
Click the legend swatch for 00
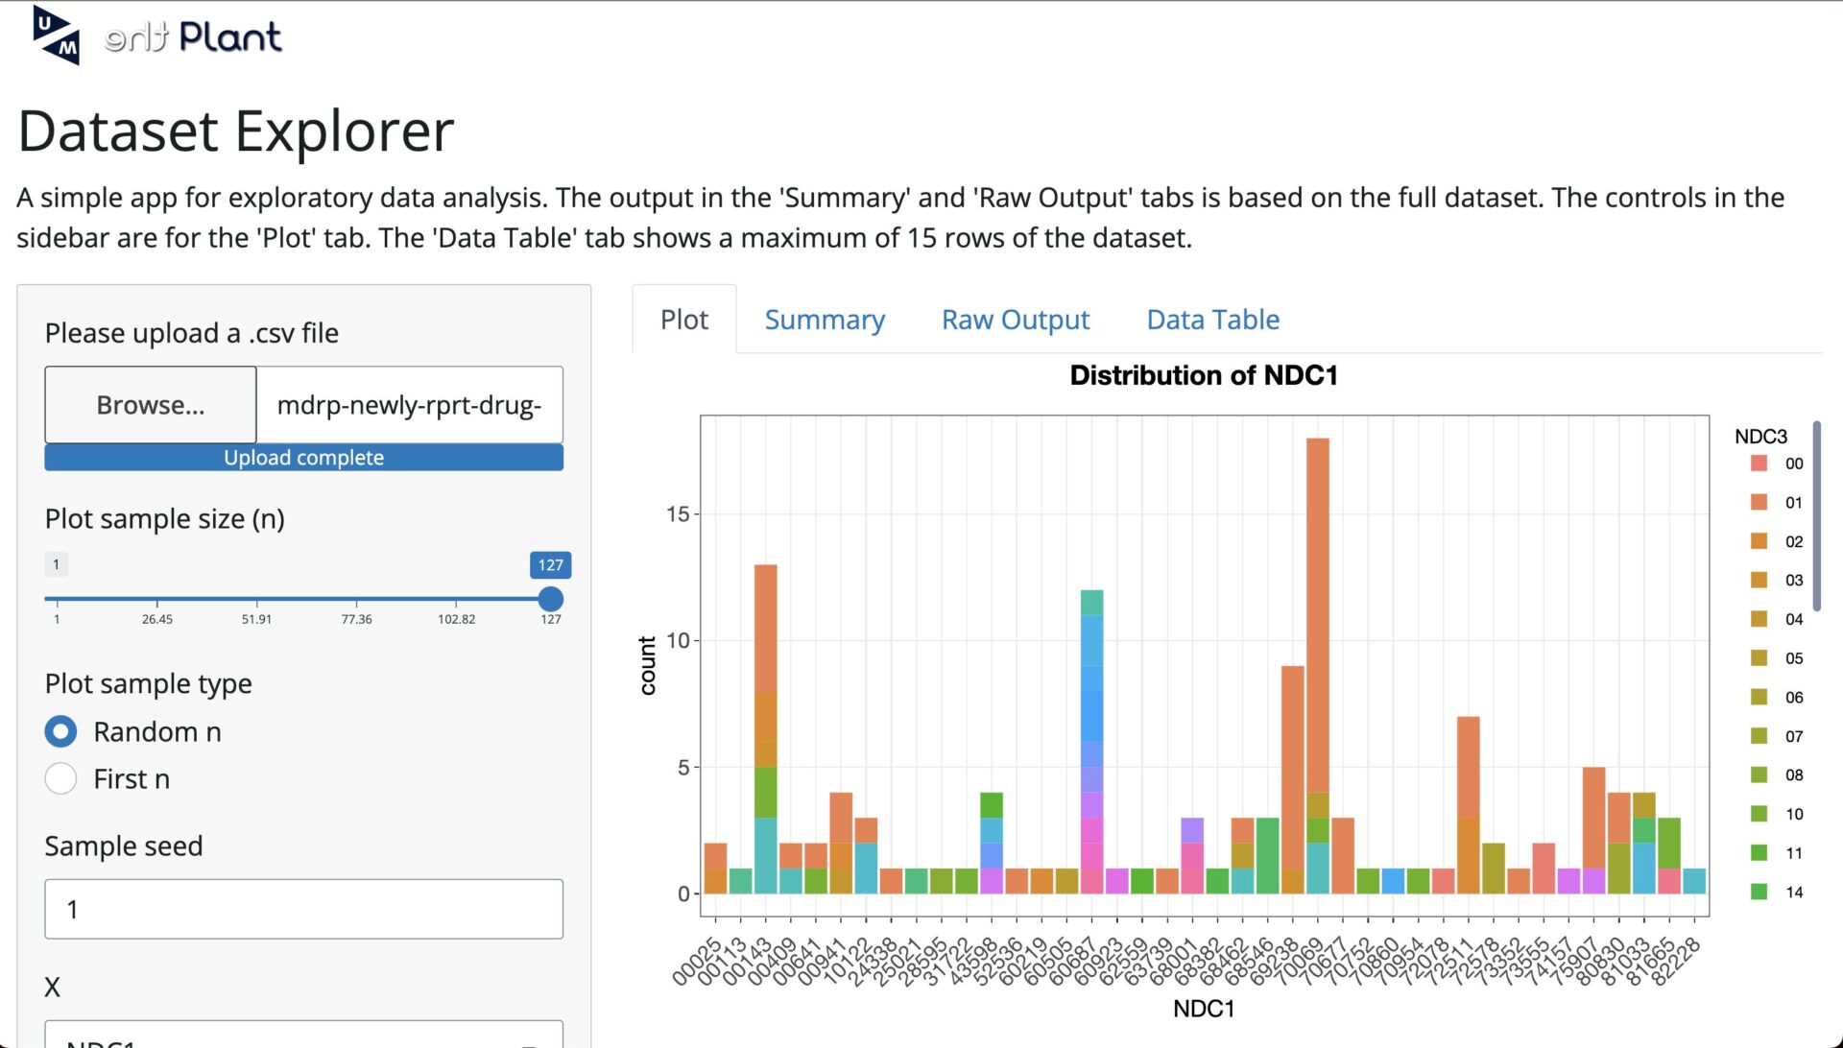[1759, 464]
